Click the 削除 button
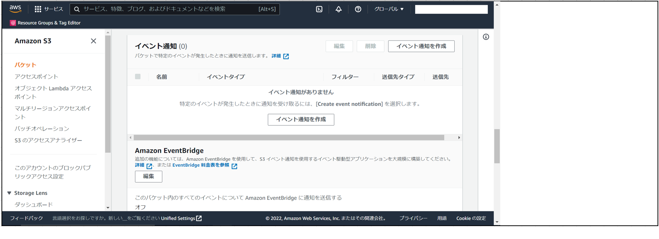Screen dimensions: 659x239 click(x=370, y=46)
